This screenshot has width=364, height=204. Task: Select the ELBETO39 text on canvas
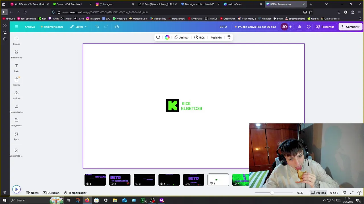coord(191,109)
